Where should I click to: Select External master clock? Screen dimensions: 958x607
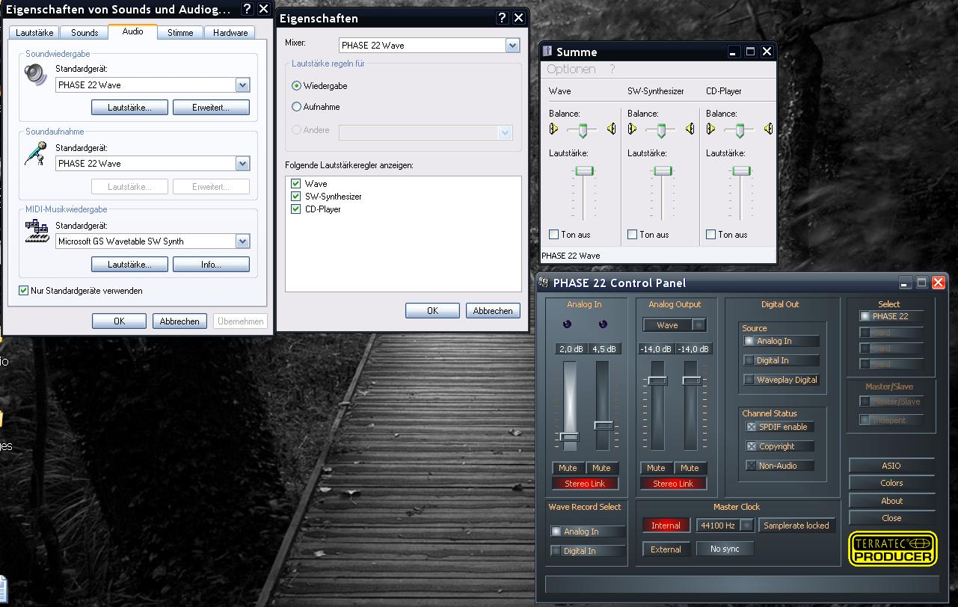(x=666, y=549)
